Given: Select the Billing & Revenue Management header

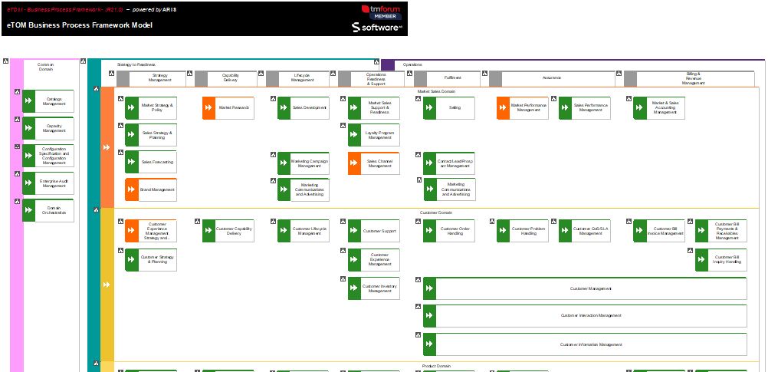Looking at the screenshot, I should [x=693, y=78].
